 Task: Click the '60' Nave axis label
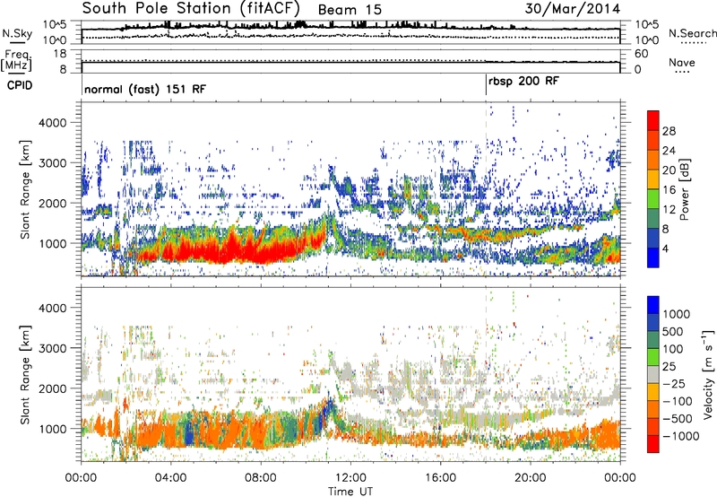641,54
